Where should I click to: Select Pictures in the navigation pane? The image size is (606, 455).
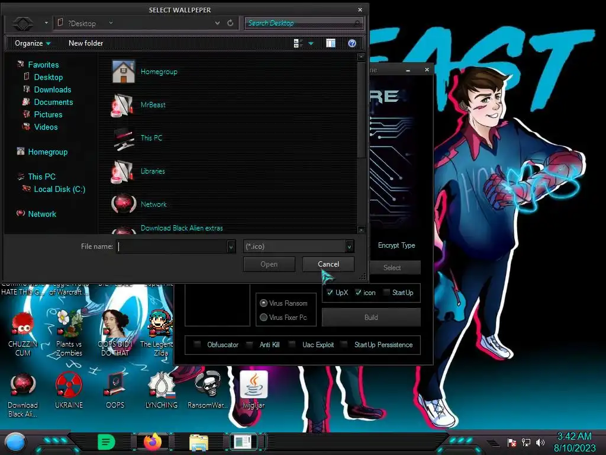tap(48, 114)
